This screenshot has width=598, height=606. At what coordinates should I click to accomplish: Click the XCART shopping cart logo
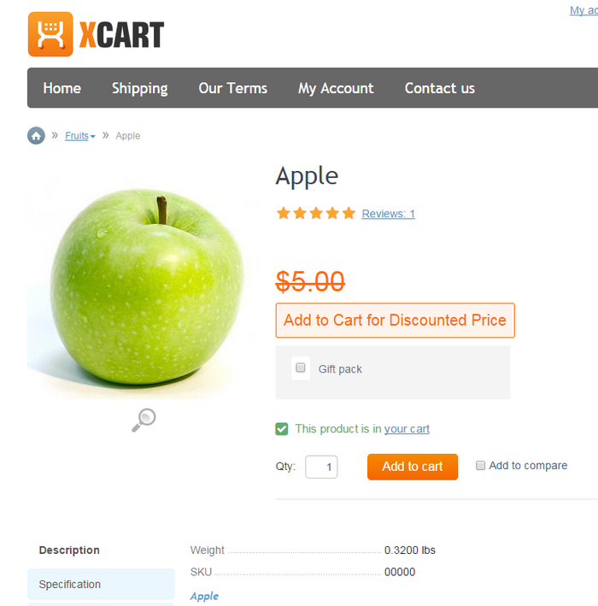[x=97, y=34]
